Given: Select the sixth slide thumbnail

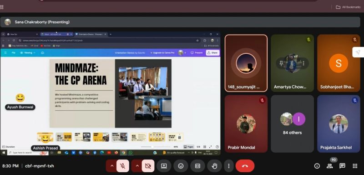Looking at the screenshot, I should click(138, 137).
